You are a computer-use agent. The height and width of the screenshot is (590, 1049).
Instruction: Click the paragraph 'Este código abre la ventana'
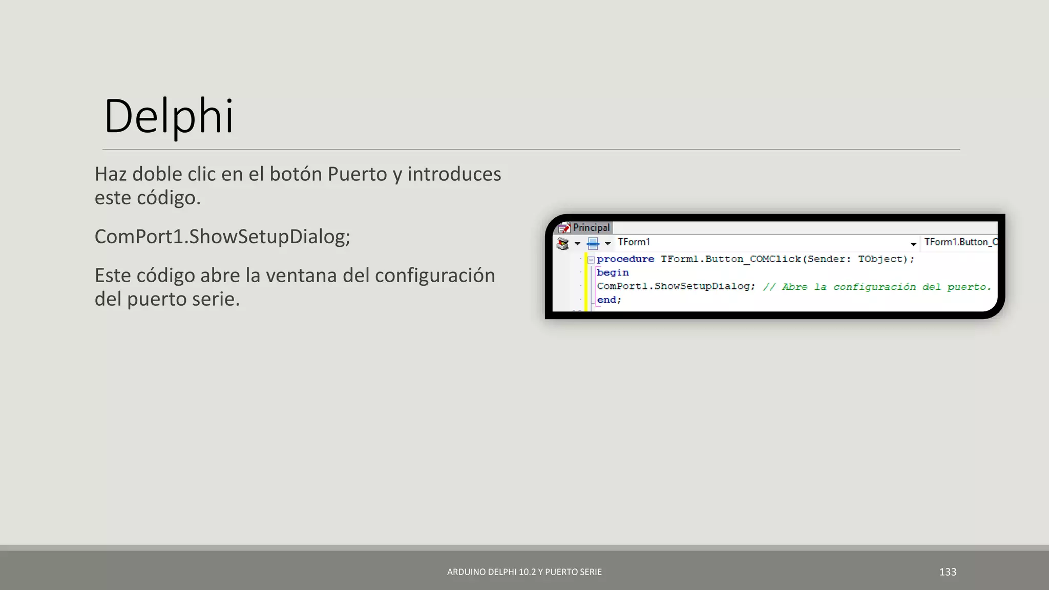(x=295, y=287)
